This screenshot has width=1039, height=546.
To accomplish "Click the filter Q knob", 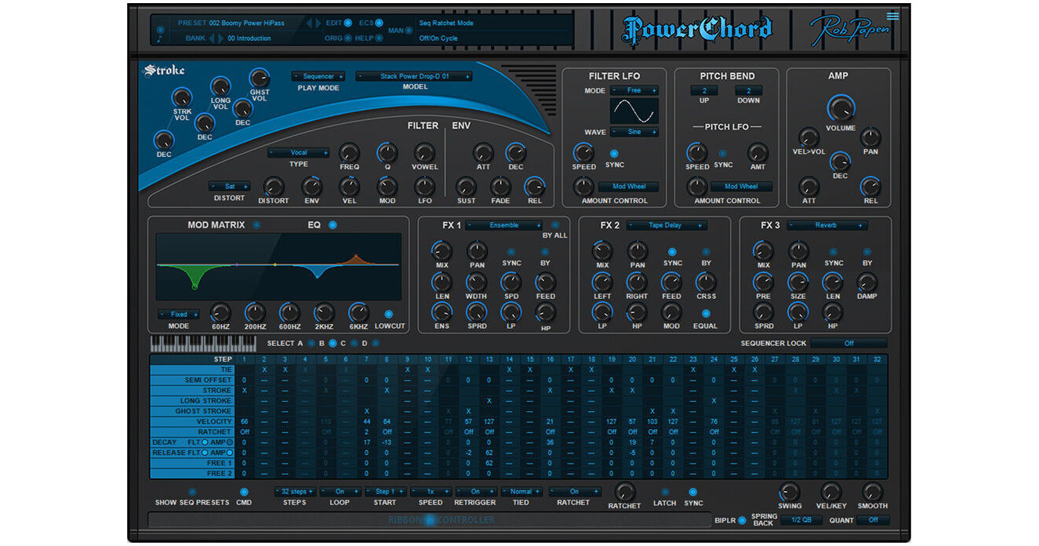I will click(387, 152).
